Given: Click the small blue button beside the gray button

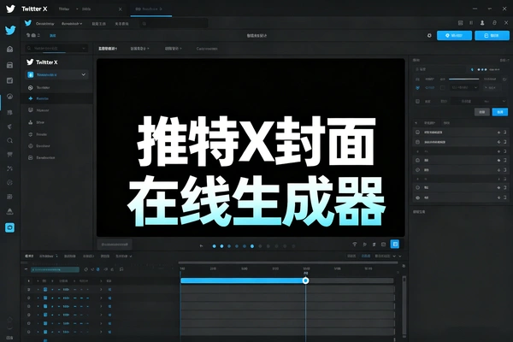Looking at the screenshot, I should (x=500, y=112).
